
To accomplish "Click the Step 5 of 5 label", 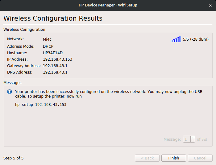I will 14,158.
